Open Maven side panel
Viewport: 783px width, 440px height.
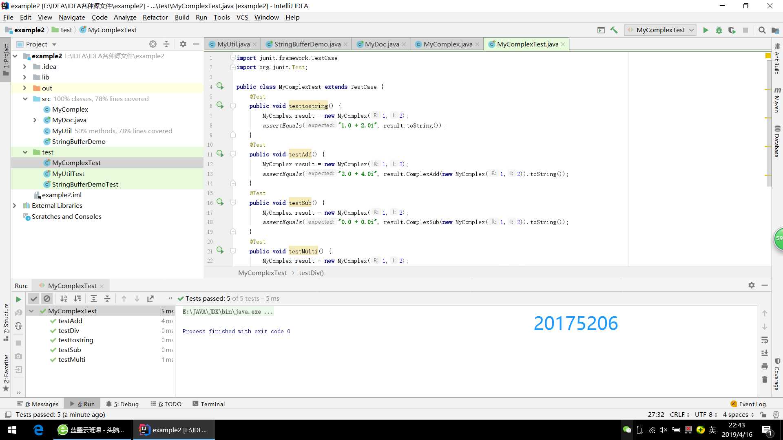click(777, 100)
